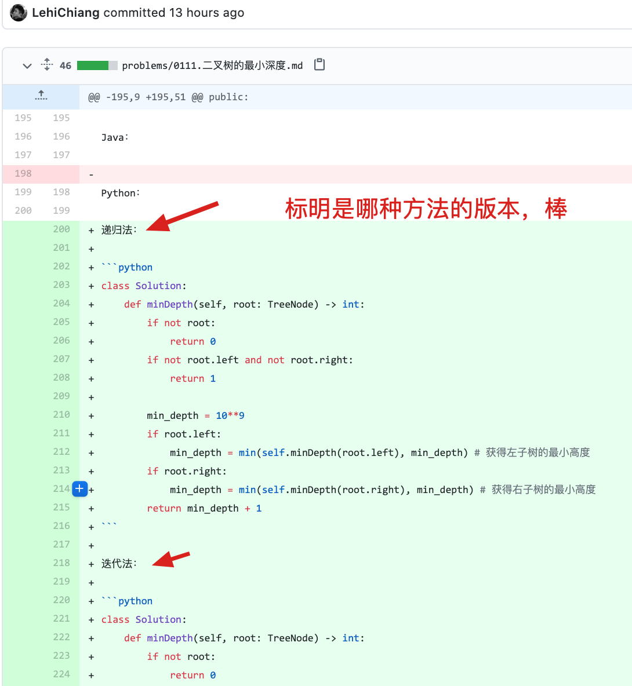
Task: Click line number 210 in the diff
Action: [61, 415]
